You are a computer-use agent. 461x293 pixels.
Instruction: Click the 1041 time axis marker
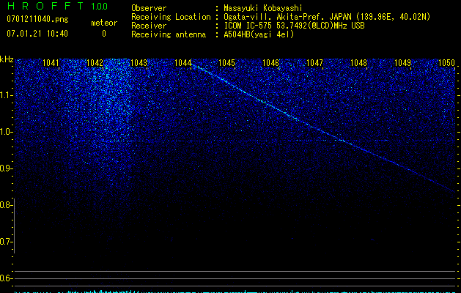pyautogui.click(x=51, y=62)
